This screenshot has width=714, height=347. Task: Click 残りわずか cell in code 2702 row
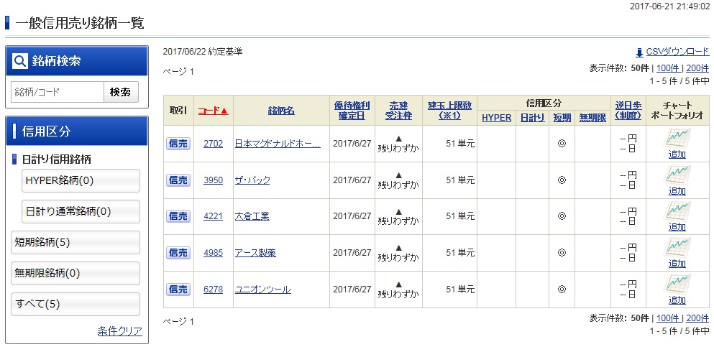click(398, 144)
